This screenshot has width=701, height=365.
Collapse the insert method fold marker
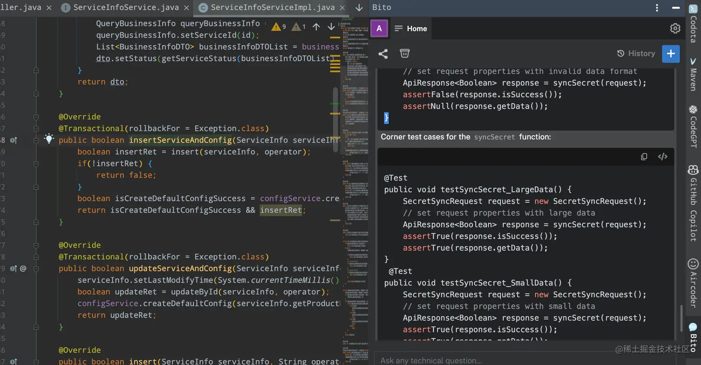coord(36,362)
